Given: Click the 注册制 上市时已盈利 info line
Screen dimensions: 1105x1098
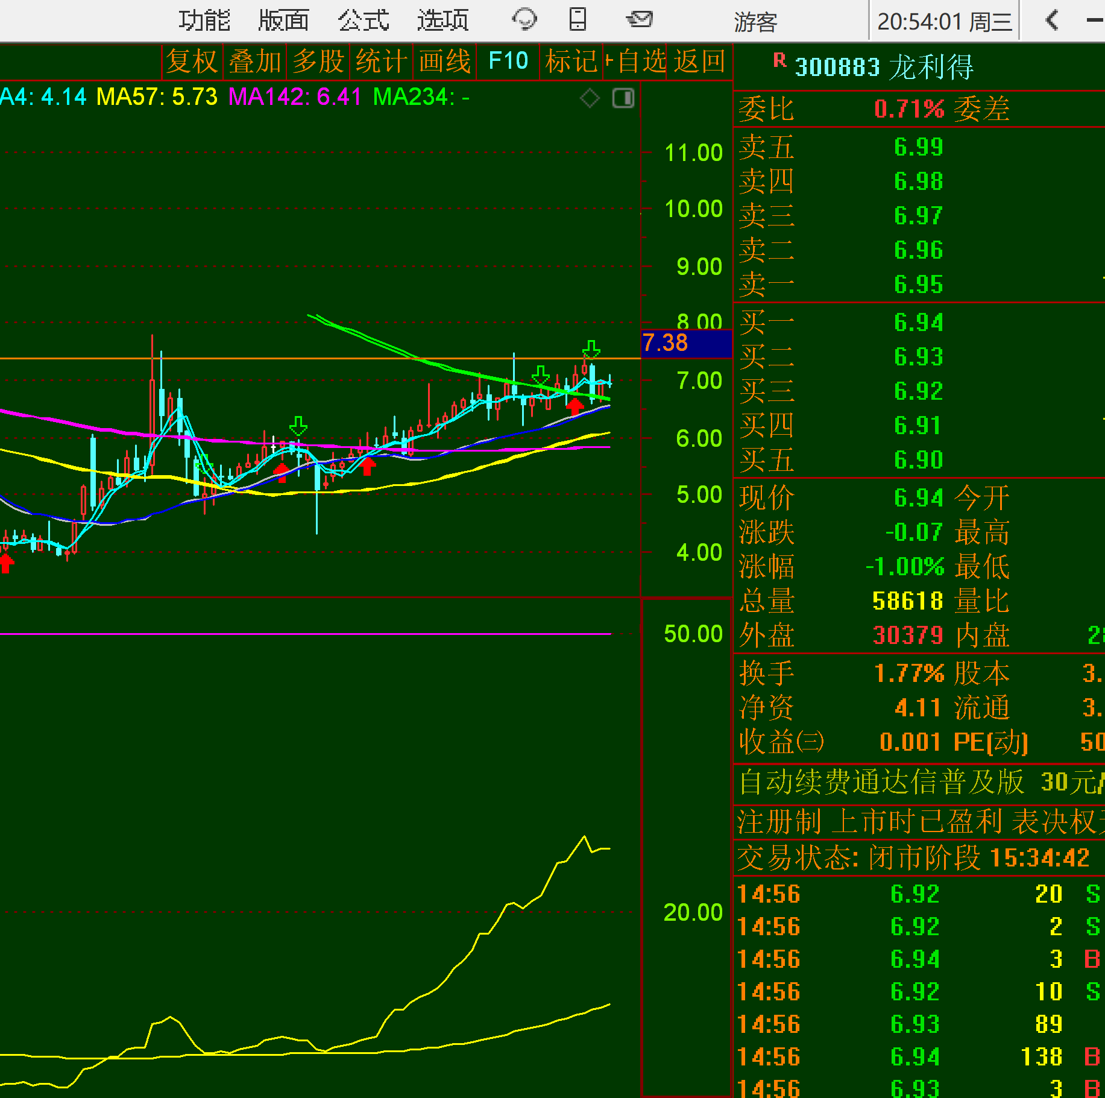Looking at the screenshot, I should pyautogui.click(x=919, y=821).
